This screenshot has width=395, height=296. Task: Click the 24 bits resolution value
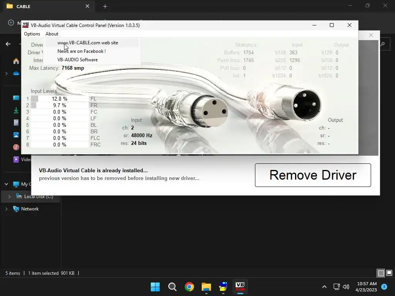click(x=139, y=143)
